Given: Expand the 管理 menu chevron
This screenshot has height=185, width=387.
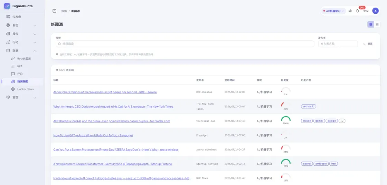Looking at the screenshot, I should pos(35,97).
